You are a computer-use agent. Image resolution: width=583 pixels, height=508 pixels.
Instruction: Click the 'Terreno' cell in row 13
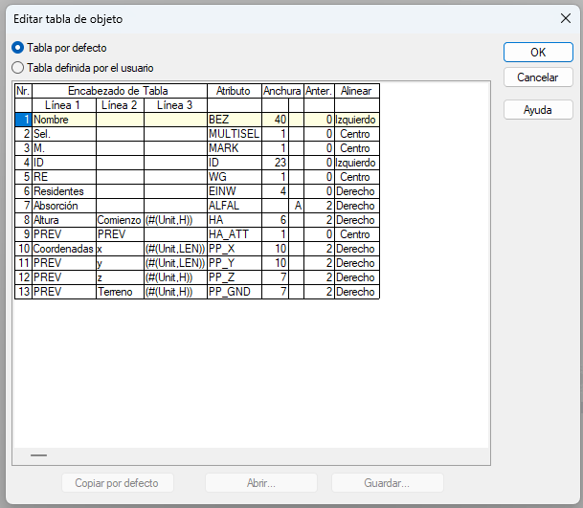[x=120, y=292]
